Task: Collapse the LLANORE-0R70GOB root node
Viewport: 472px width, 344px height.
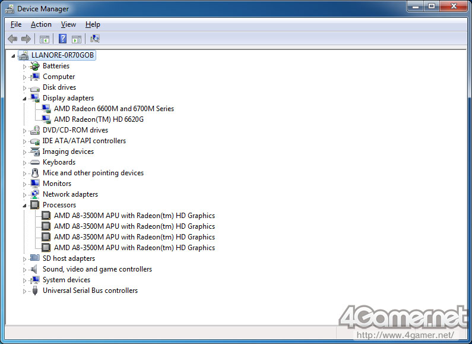Action: click(x=14, y=55)
